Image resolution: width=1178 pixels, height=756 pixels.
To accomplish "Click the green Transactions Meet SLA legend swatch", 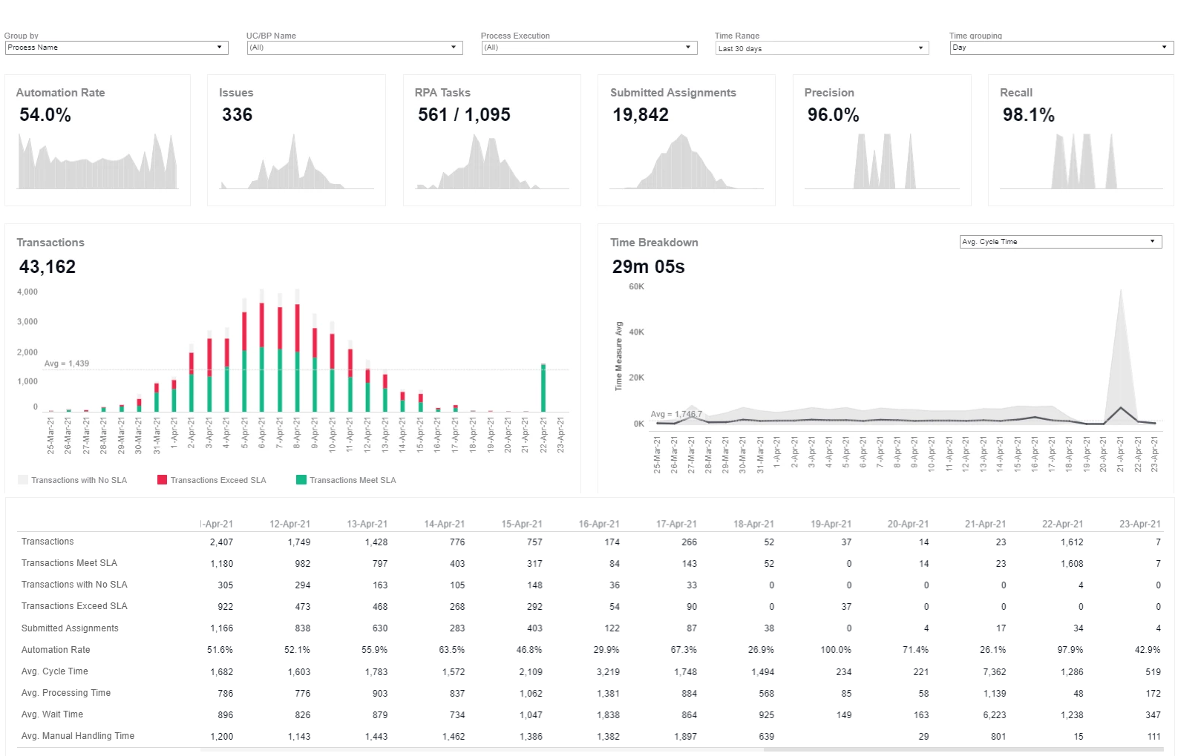I will pyautogui.click(x=301, y=480).
